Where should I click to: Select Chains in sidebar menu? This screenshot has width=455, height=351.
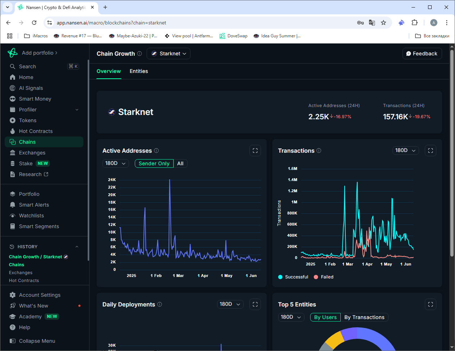point(44,142)
